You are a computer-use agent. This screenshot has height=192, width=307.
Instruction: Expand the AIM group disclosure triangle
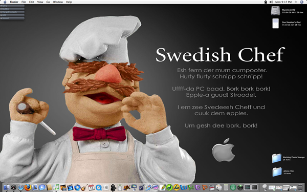(x=1, y=15)
